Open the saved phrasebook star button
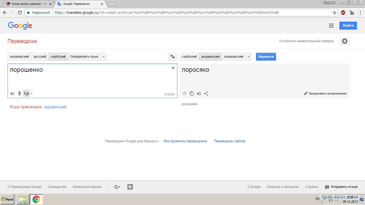The image size is (365, 205). tap(345, 41)
